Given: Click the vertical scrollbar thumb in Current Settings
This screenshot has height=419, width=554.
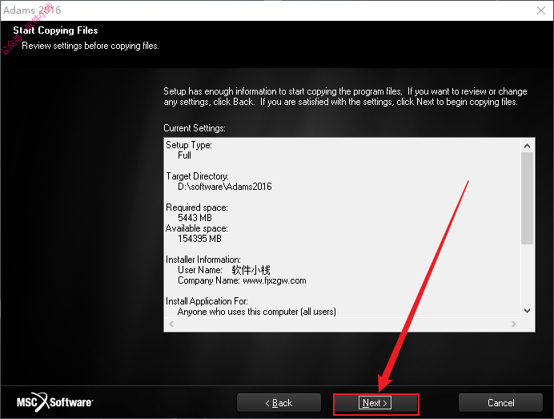Looking at the screenshot, I should [527, 198].
